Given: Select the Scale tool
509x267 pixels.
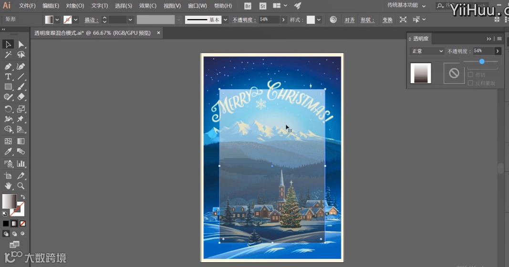Looking at the screenshot, I should [x=21, y=109].
